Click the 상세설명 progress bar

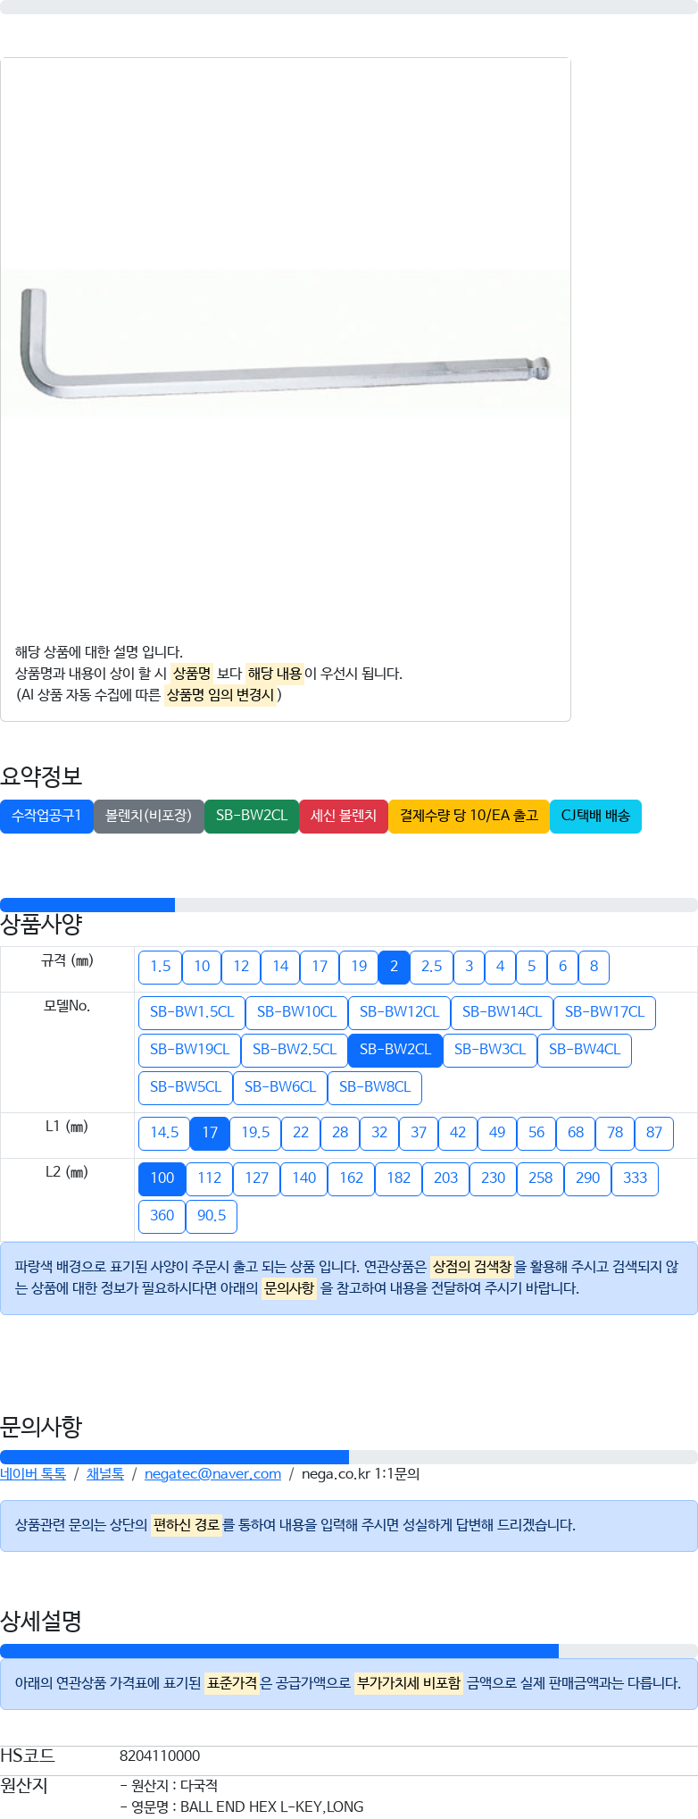349,1651
